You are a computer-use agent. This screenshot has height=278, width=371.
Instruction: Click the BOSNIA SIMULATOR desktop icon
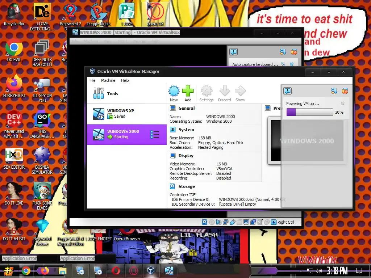coord(42,161)
